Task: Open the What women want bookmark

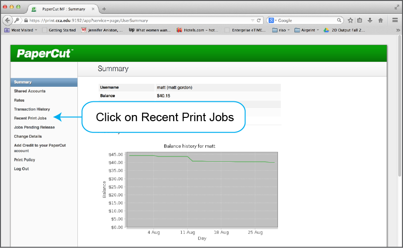Action: pos(150,30)
